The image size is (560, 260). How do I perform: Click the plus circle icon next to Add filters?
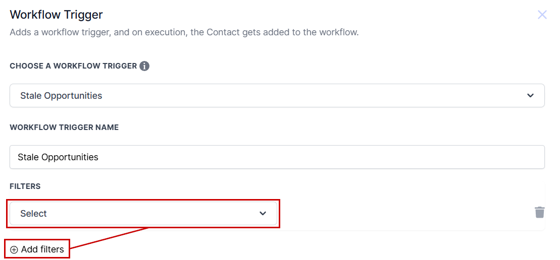pos(14,250)
